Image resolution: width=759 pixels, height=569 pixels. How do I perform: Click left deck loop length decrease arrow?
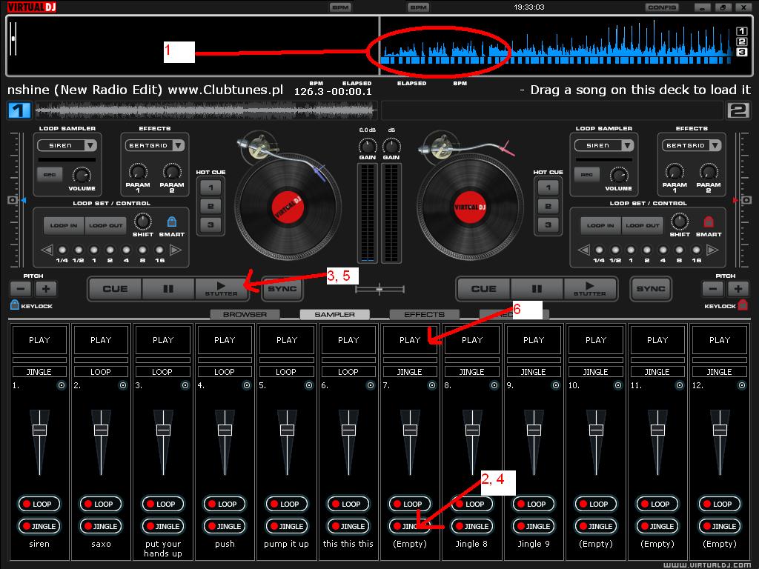[47, 250]
